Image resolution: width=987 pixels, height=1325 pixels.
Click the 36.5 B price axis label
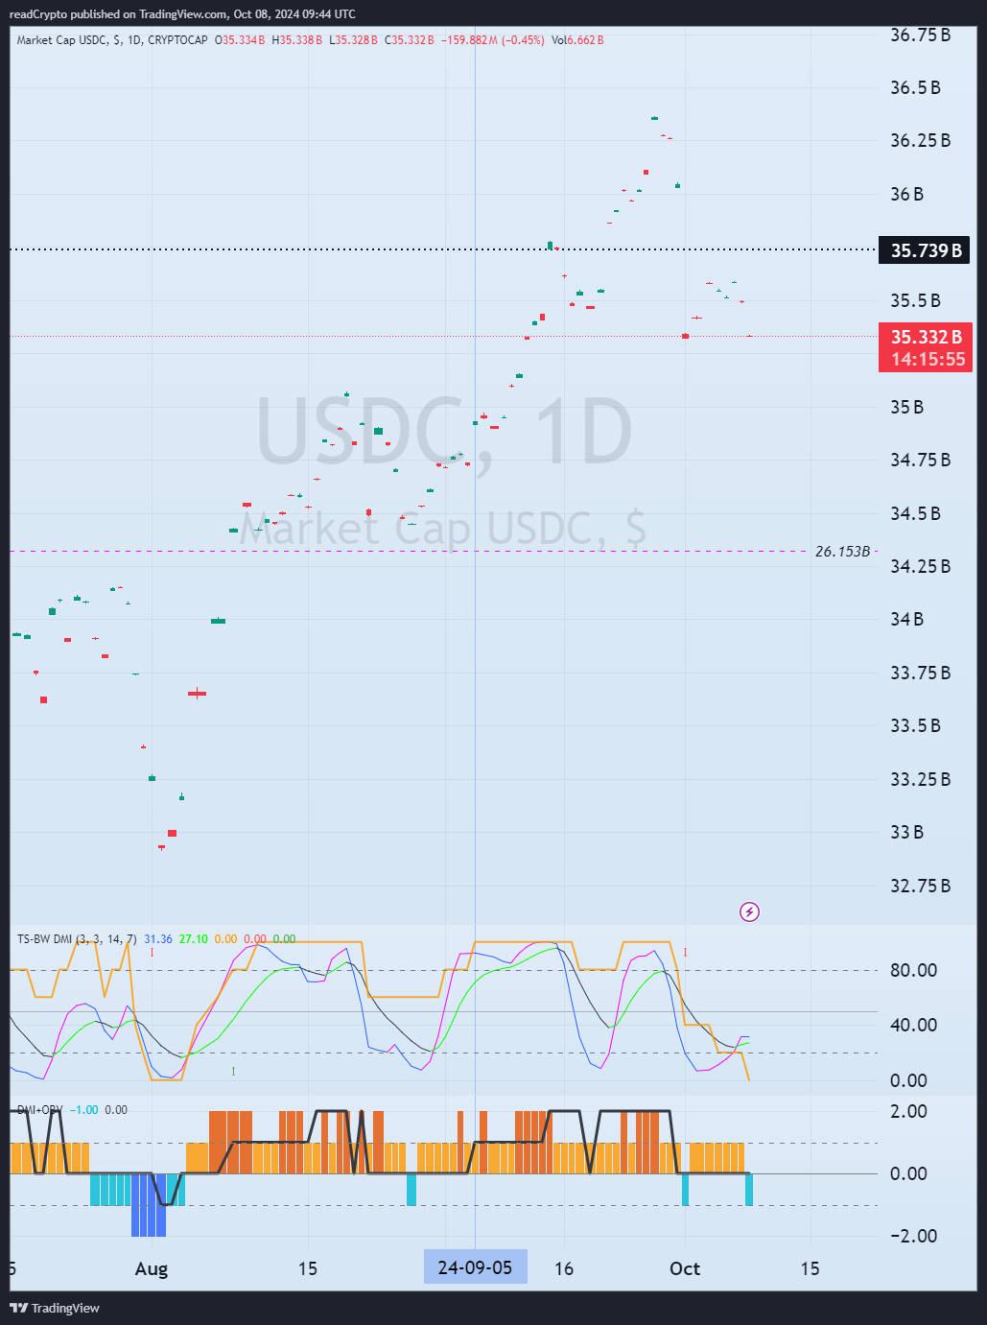[x=916, y=87]
